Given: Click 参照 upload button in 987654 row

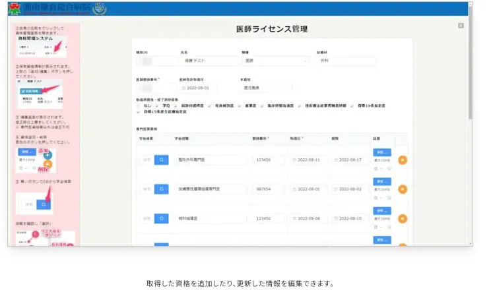Looking at the screenshot, I should click(382, 182).
